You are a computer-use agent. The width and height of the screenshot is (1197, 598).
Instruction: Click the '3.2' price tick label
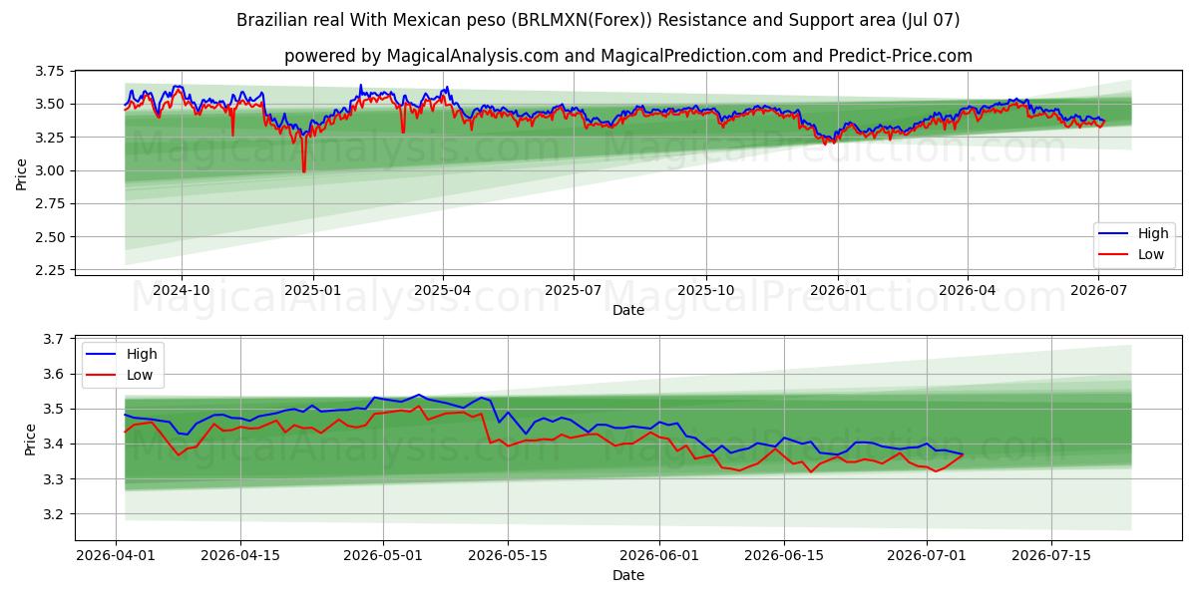point(54,514)
